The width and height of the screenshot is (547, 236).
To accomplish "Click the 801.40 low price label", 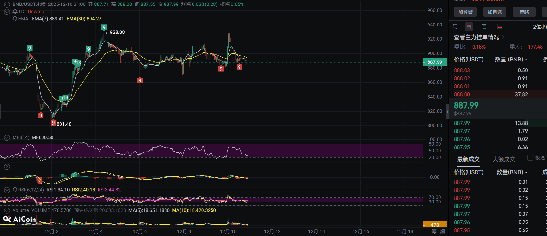I will (64, 124).
